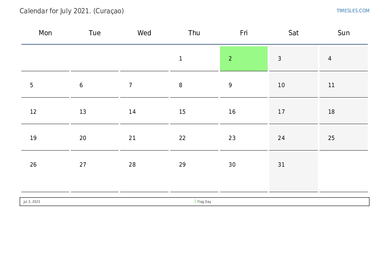The image size is (389, 275).
Task: Click day 25 in the calendar
Action: click(x=344, y=138)
